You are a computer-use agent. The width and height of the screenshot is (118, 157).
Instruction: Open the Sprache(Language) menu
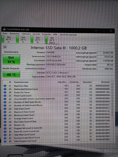[68, 35]
